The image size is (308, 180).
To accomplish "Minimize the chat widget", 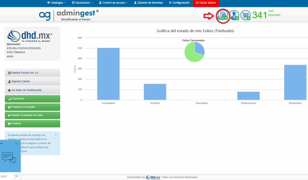I will pos(16,144).
